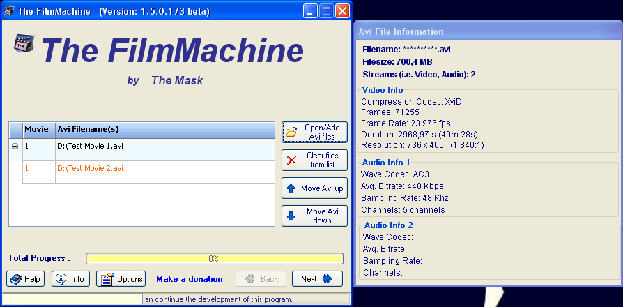Click the Info bubble icon
This screenshot has width=623, height=307.
[x=61, y=279]
